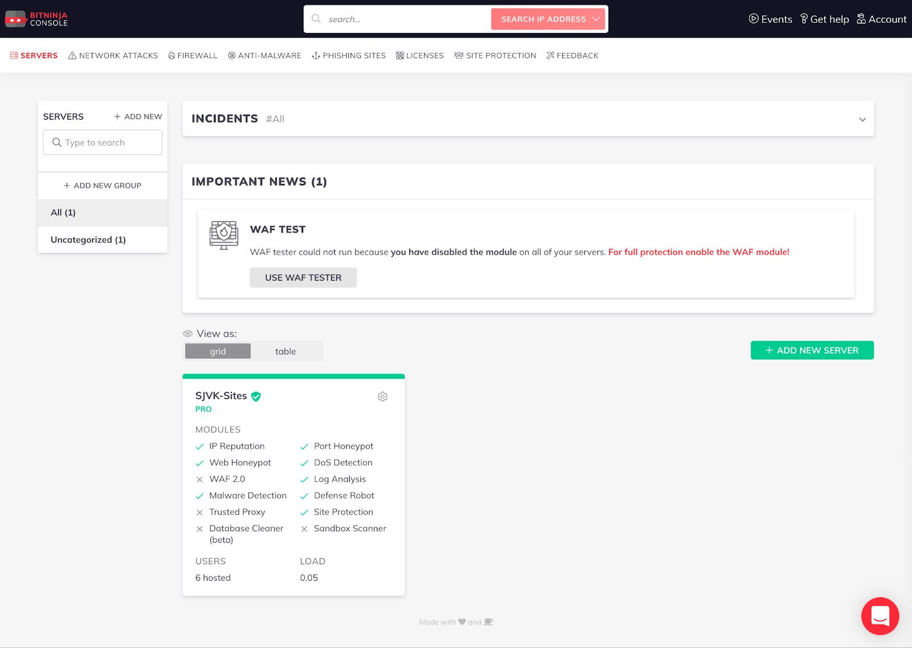Click the Log Analysis checkmark icon

(304, 479)
